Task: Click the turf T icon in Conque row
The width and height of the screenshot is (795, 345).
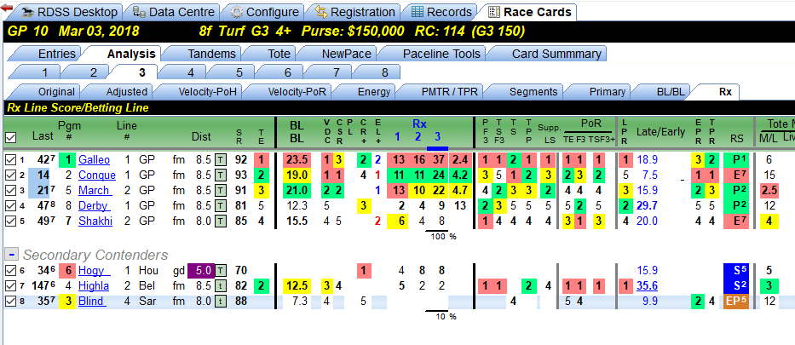Action: pos(221,175)
